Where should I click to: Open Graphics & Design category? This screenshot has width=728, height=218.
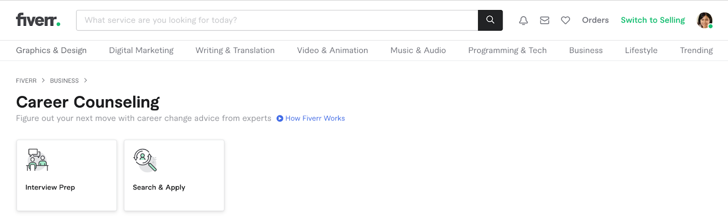51,50
